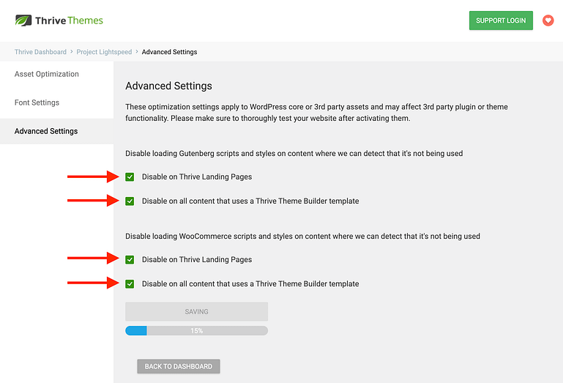Click the Saving button
Image resolution: width=563 pixels, height=383 pixels.
pyautogui.click(x=196, y=311)
